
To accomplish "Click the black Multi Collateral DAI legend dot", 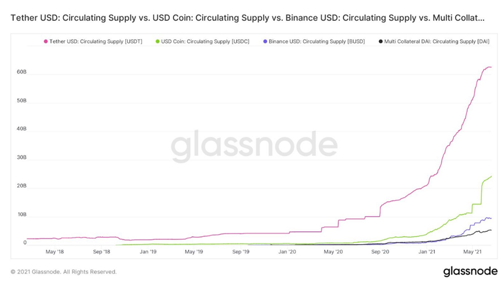I will click(380, 41).
